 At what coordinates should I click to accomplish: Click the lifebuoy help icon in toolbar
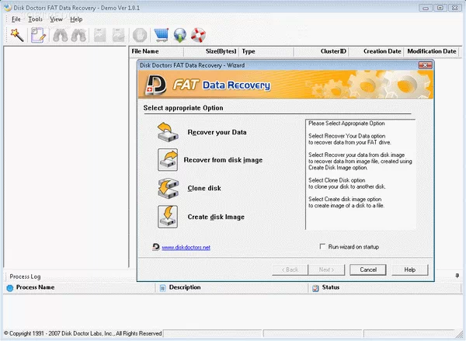click(x=199, y=34)
